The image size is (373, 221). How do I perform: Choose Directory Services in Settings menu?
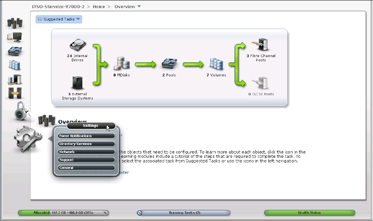click(x=86, y=144)
